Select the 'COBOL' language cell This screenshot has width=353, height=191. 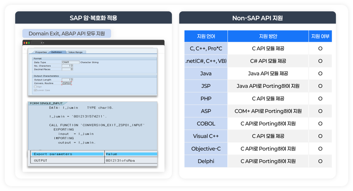(x=206, y=124)
